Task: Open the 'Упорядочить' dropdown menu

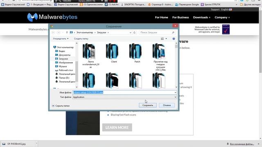Action: (61, 39)
